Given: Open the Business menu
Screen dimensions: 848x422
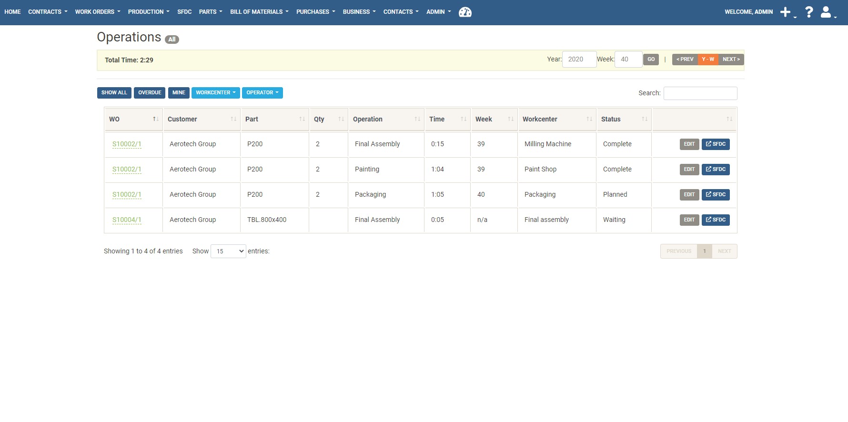Looking at the screenshot, I should [359, 12].
